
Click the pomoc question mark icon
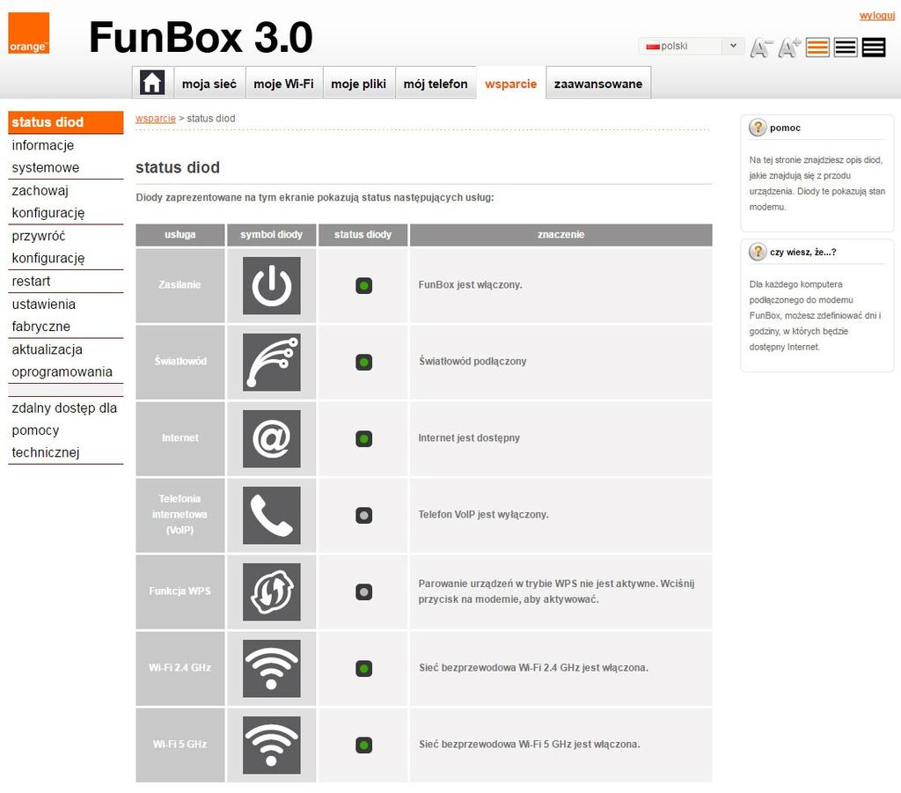click(758, 128)
